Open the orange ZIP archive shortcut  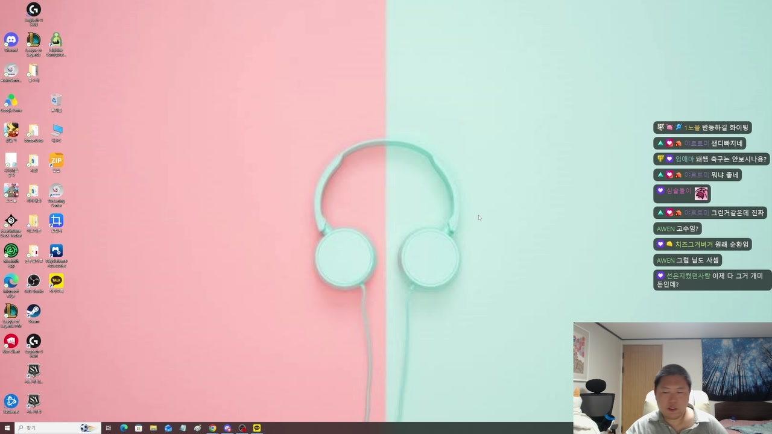[x=56, y=163]
